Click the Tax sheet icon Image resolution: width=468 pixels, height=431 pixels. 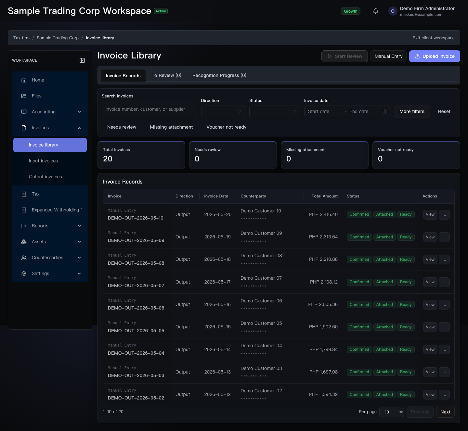coord(24,194)
